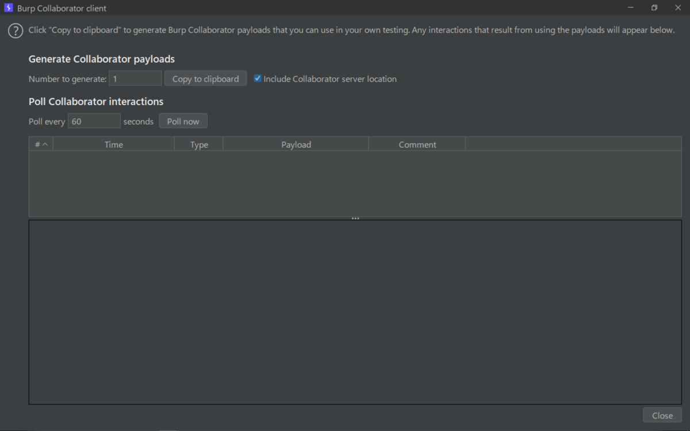This screenshot has height=431, width=690.
Task: Focus the Number to generate field
Action: [x=135, y=79]
